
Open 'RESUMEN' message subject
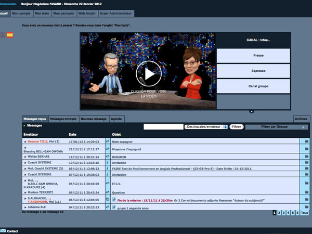coord(119,157)
